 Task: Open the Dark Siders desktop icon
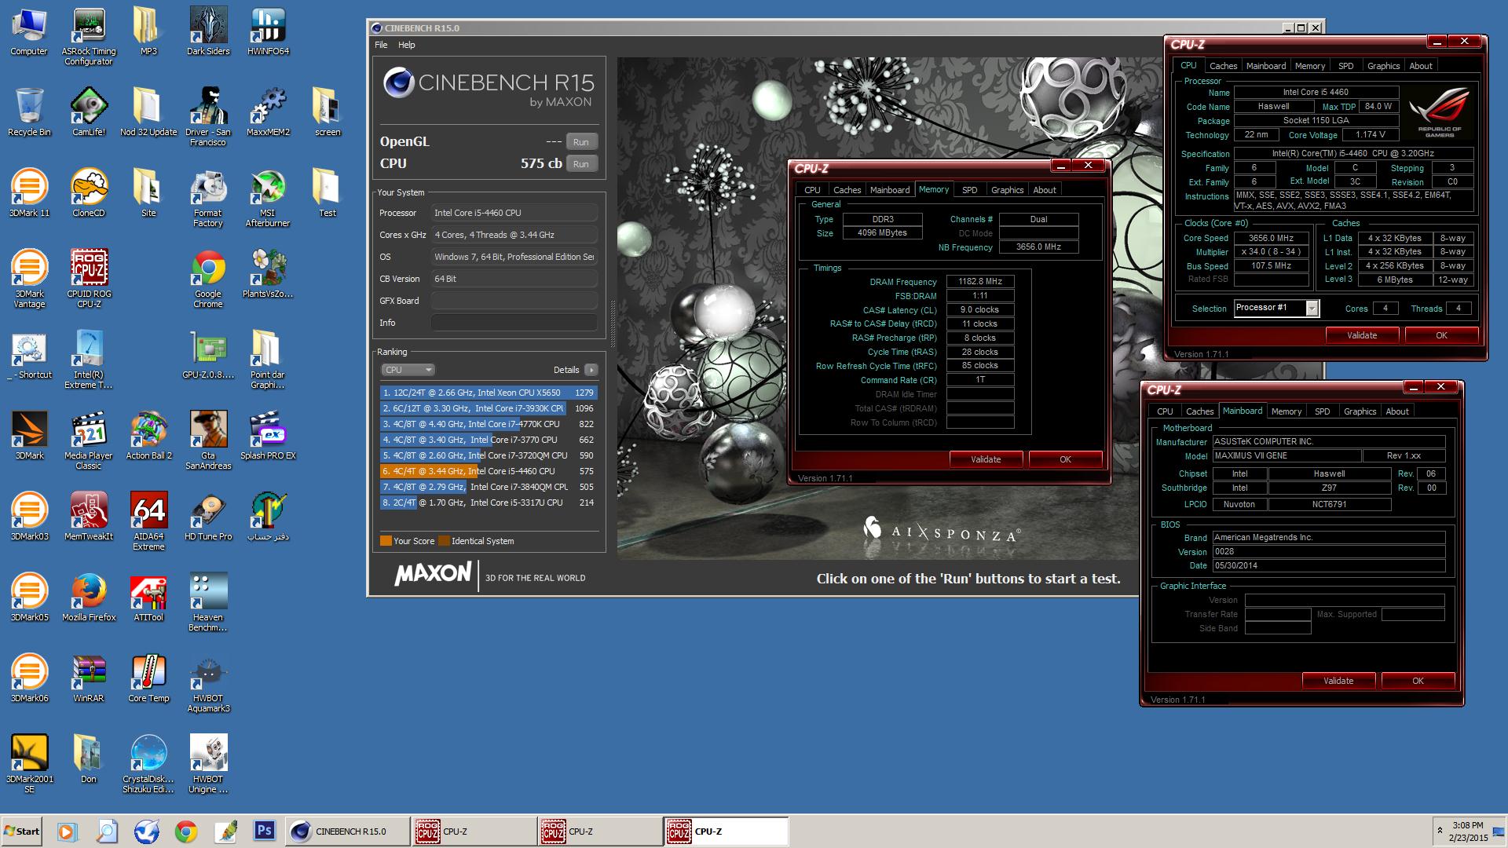[208, 31]
